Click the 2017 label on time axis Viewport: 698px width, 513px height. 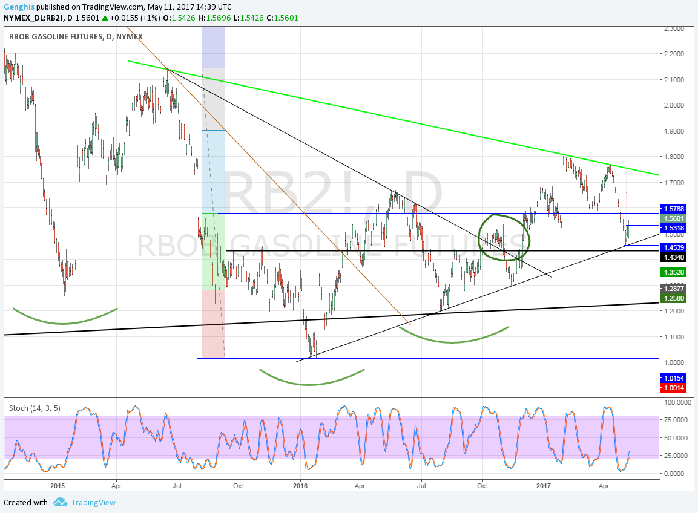(x=544, y=486)
